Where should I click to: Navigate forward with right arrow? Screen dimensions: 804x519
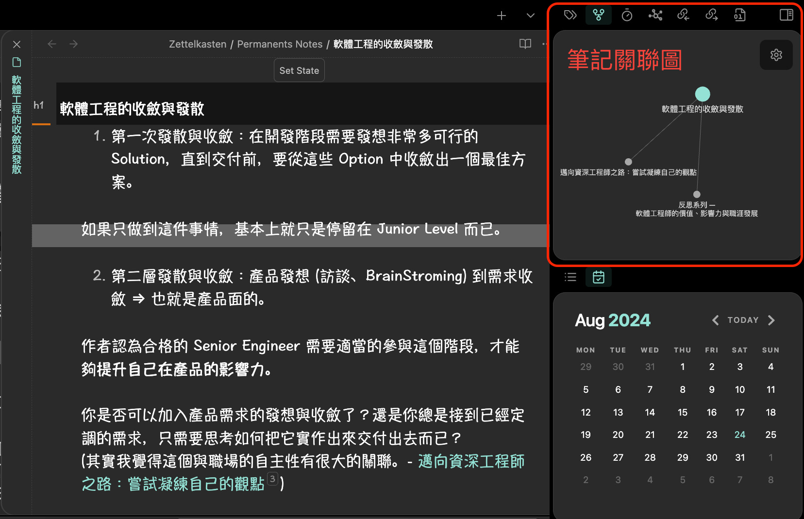pos(74,44)
